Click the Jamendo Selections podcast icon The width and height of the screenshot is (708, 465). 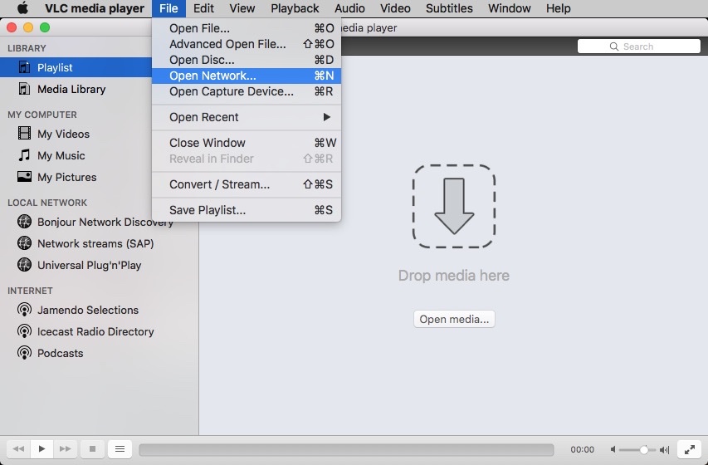[24, 310]
